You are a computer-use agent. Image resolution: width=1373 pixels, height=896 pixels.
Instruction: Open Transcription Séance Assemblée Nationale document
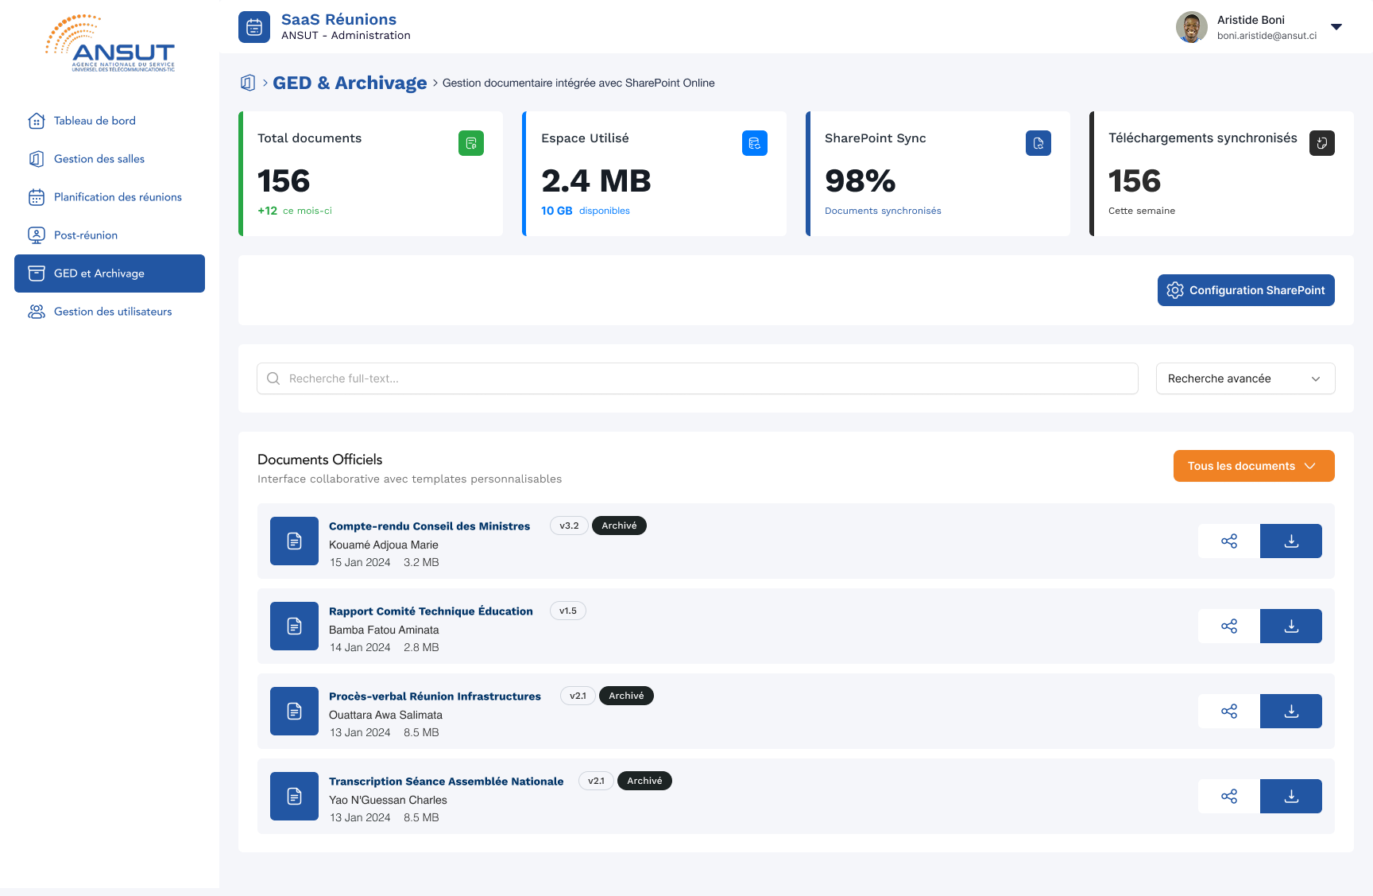coord(446,782)
